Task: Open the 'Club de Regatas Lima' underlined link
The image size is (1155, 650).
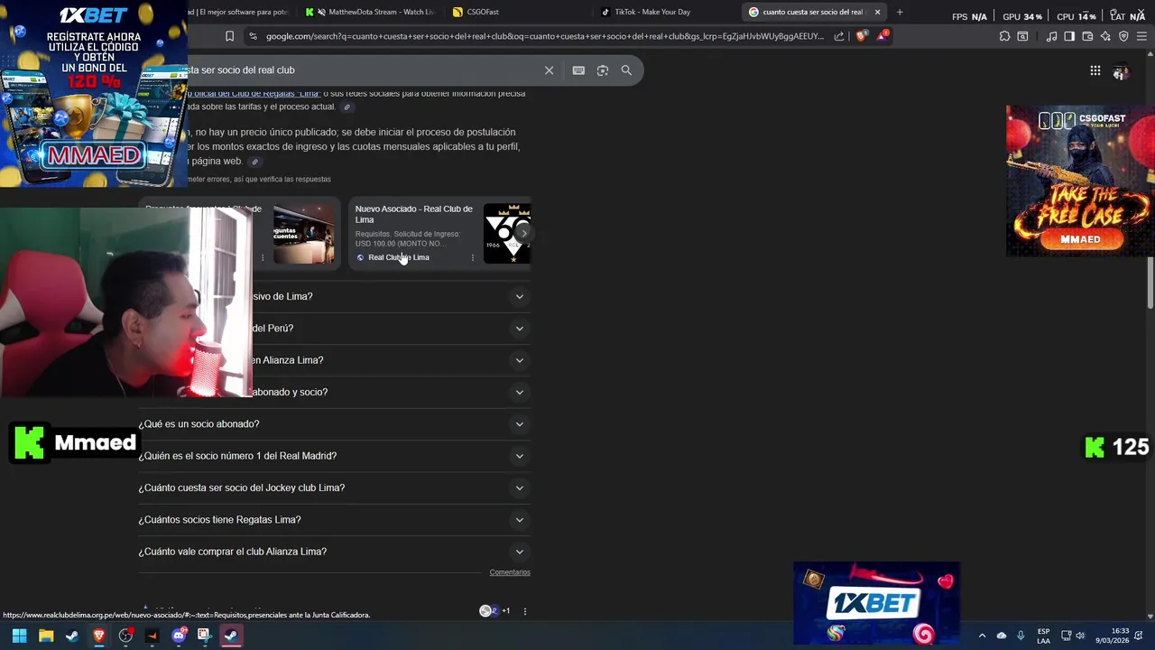Action: 254,93
